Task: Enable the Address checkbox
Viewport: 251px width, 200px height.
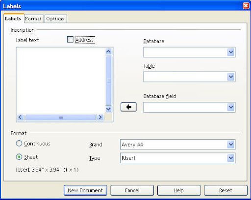Action: point(70,40)
